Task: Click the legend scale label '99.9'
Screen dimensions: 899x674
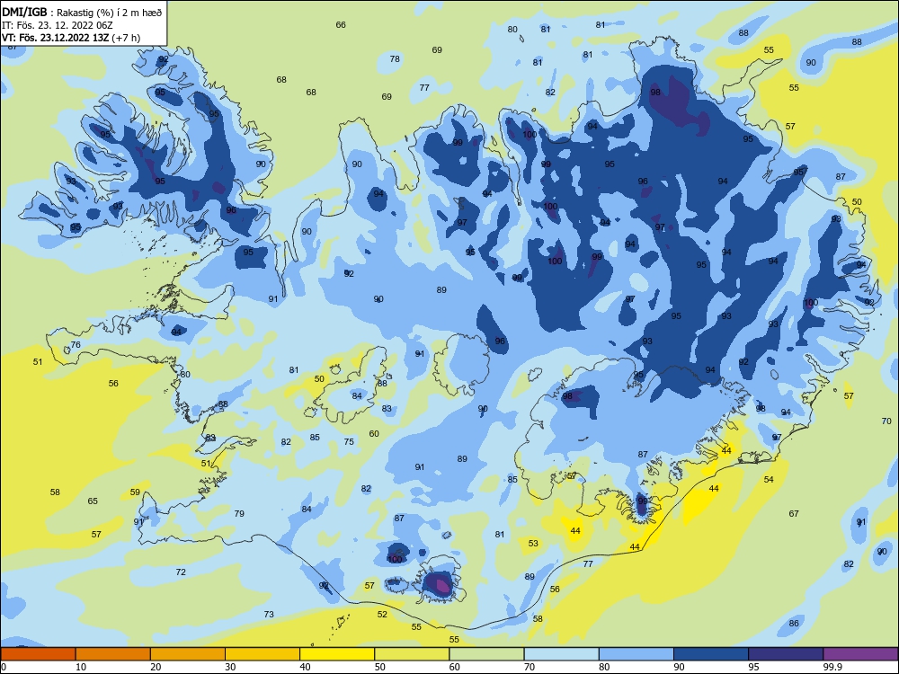Action: point(832,667)
